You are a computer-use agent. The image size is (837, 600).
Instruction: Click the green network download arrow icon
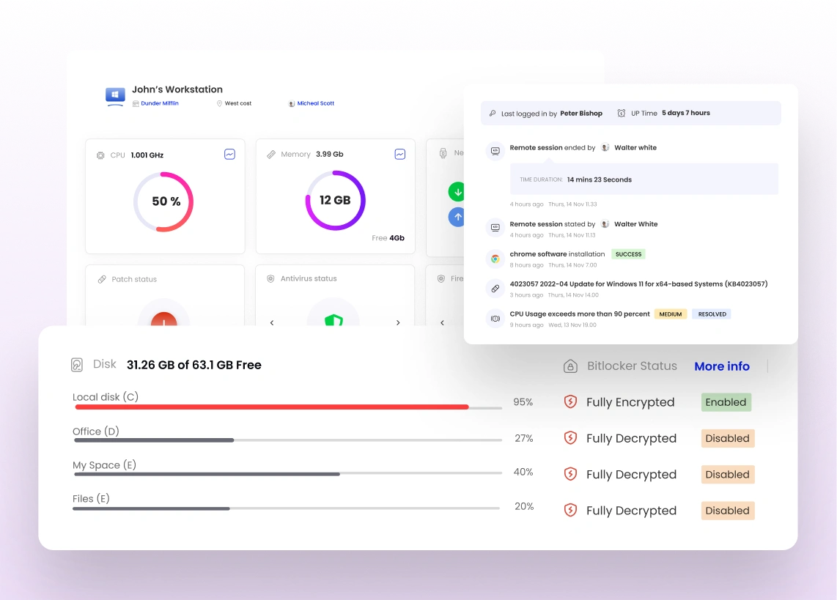(457, 193)
